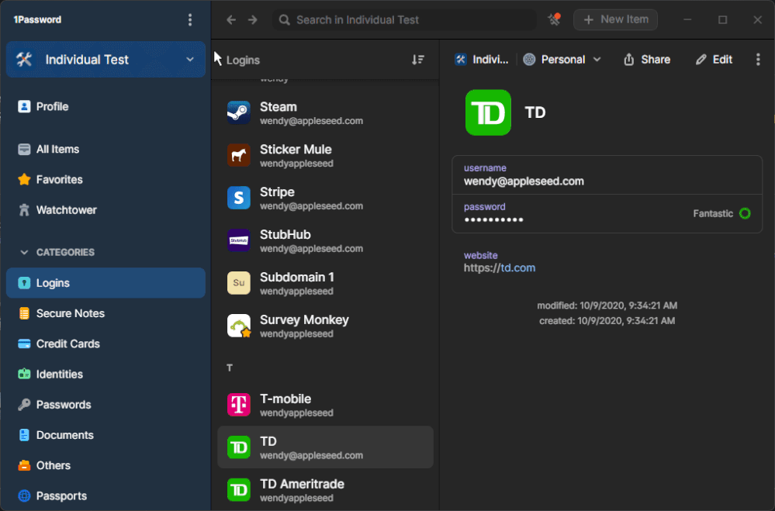Open item details more options menu

758,60
